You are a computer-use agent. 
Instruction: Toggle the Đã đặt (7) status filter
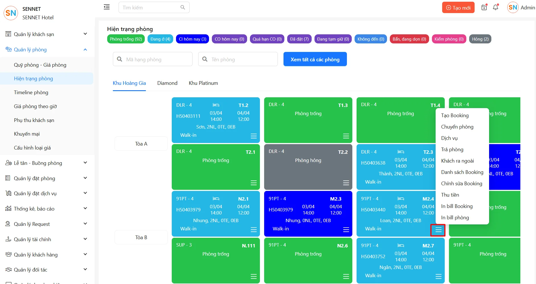coord(299,39)
